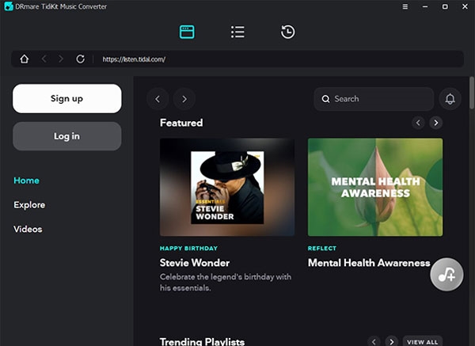Open the Stevie Wonder essentials thumbnail

point(227,187)
